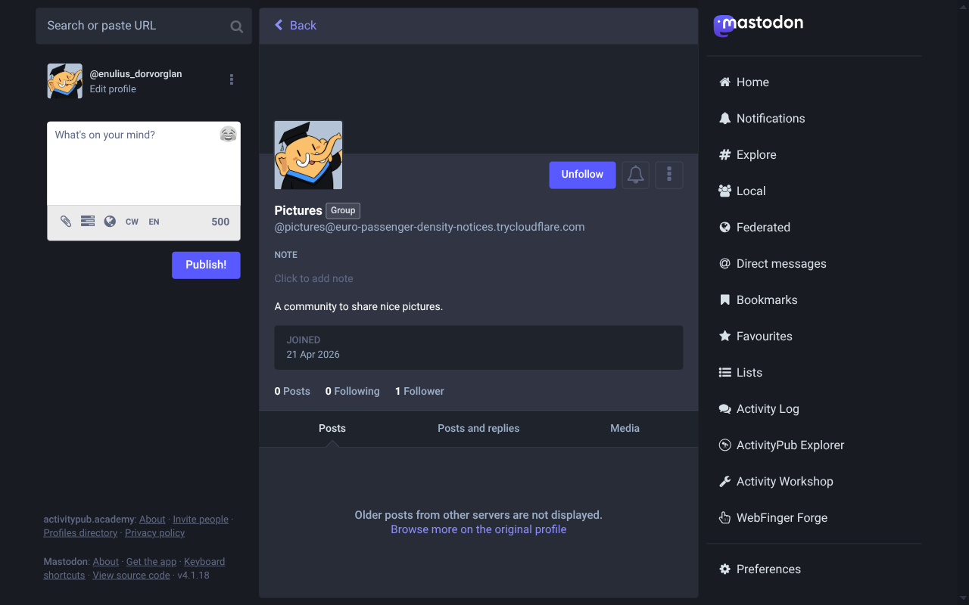Screen dimensions: 969x605
Task: Browse more on the original profile
Action: (478, 529)
